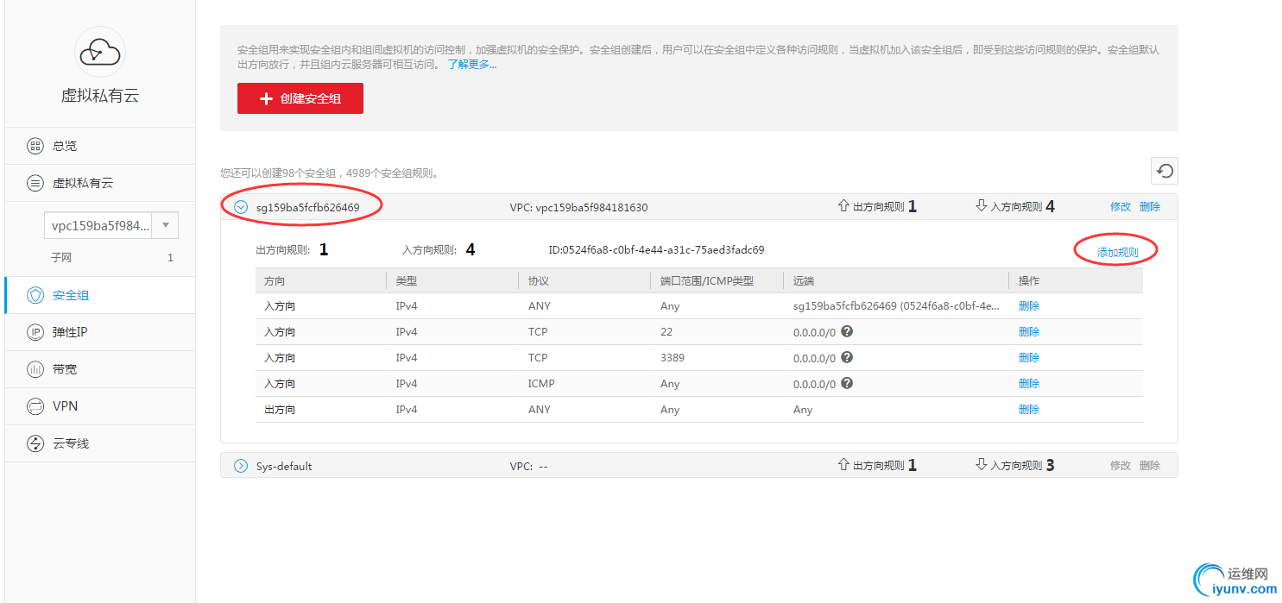Click outbound arrow icon on Sys-default row
This screenshot has width=1282, height=603.
(x=843, y=465)
